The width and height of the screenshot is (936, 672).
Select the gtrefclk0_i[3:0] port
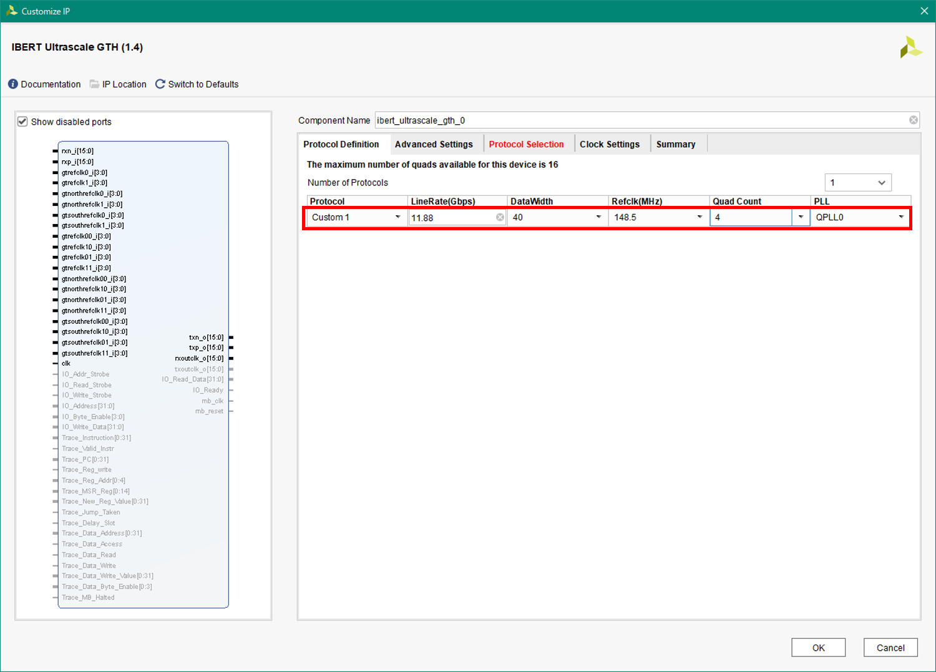[84, 172]
